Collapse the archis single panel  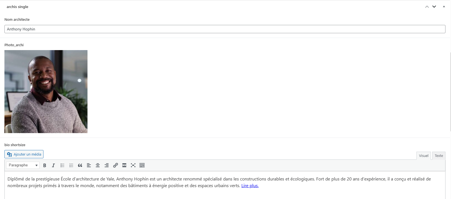tap(444, 7)
